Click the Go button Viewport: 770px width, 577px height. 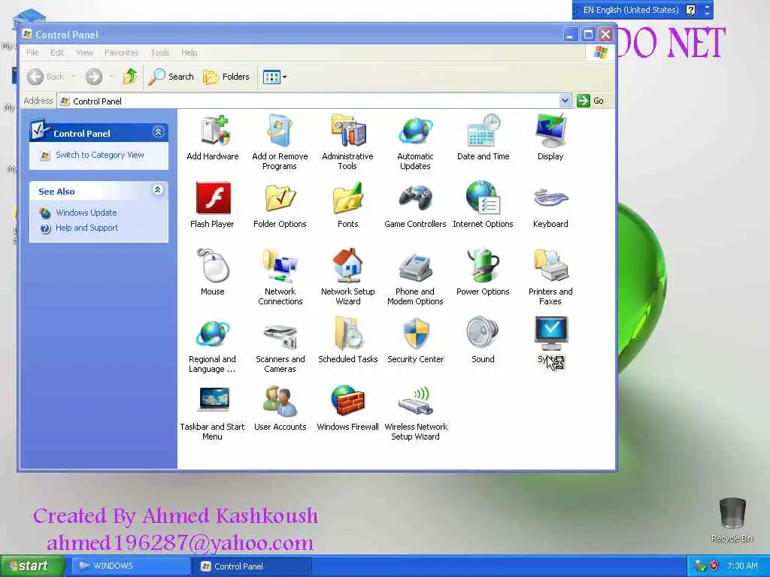point(591,101)
